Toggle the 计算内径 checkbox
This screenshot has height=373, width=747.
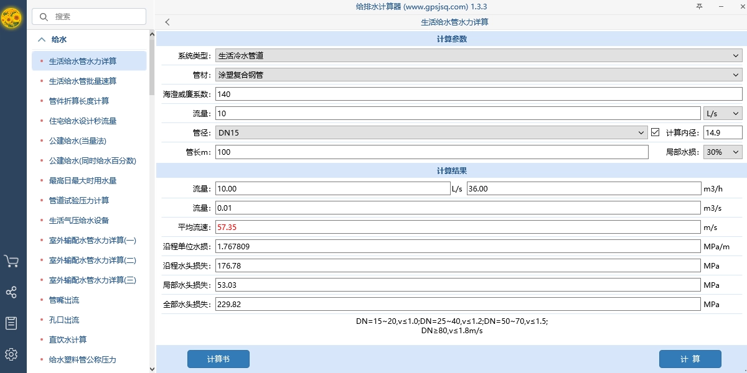(656, 132)
